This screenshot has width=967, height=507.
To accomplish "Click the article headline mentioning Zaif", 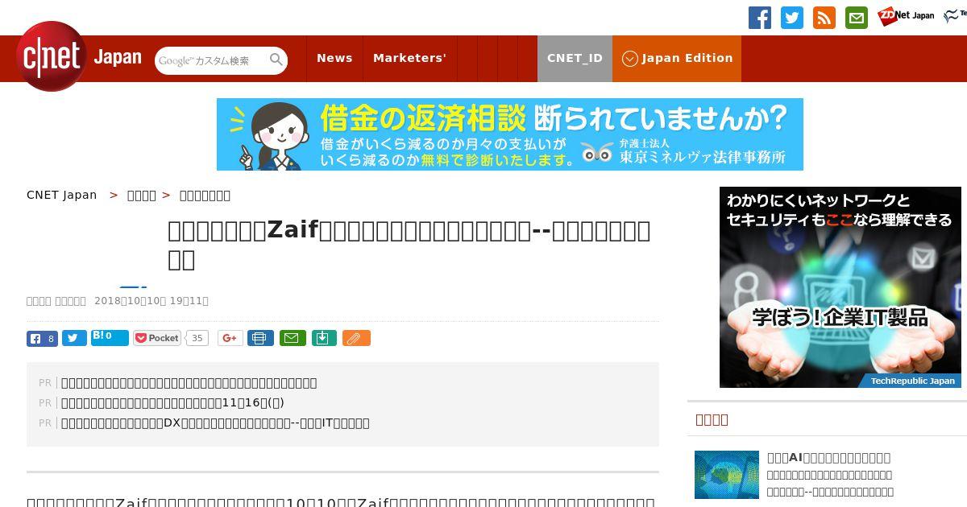I will coord(409,244).
